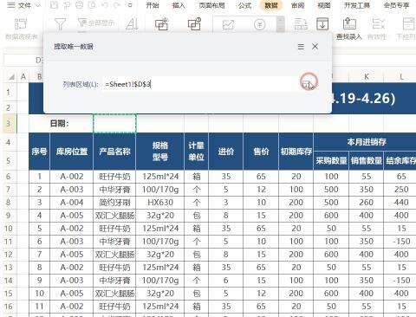
Task: Click the print icon in quick access bar
Action: click(x=79, y=5)
